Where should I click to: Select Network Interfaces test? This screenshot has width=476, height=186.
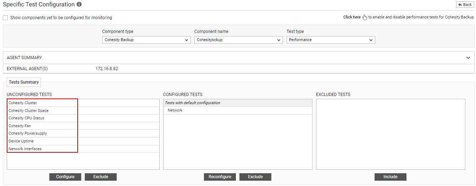click(x=83, y=149)
